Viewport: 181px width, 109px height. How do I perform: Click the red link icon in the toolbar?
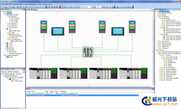pyautogui.click(x=57, y=7)
